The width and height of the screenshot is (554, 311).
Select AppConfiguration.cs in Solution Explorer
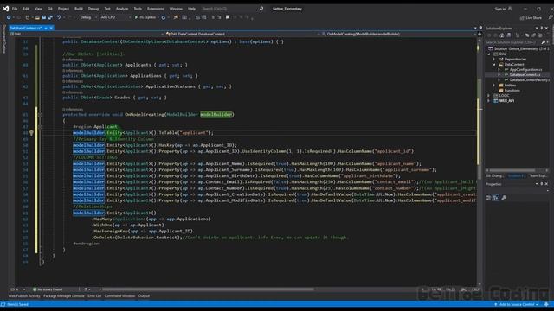click(x=525, y=69)
